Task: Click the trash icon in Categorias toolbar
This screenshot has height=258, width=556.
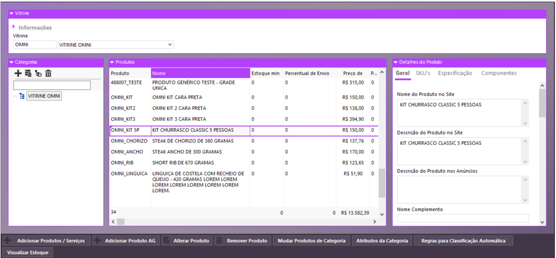Action: 48,74
